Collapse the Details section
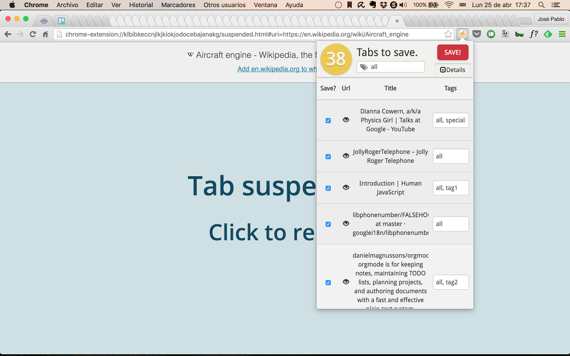Screen dimensions: 570x356 [452, 70]
